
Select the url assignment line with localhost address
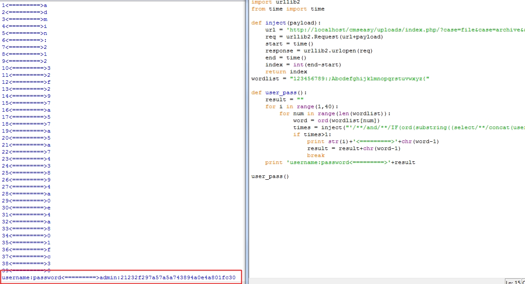[395, 30]
